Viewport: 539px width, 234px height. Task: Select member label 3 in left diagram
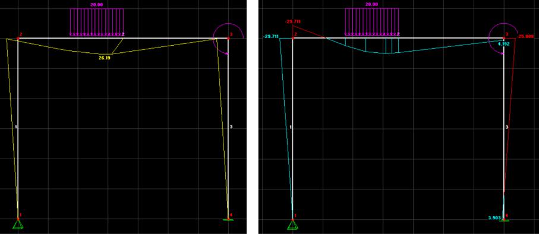[231, 127]
